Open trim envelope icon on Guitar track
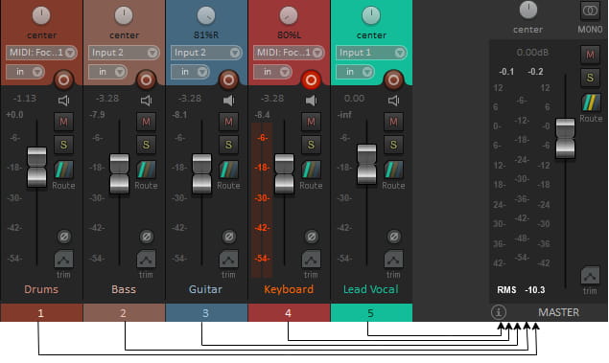 click(229, 259)
